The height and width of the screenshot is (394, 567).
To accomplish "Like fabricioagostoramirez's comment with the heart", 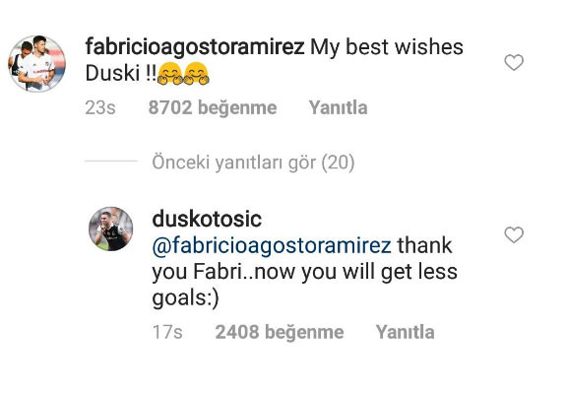I will pos(514,63).
